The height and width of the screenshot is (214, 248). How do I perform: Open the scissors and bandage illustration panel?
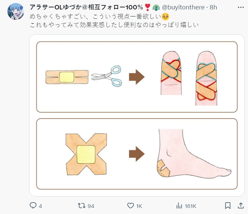coord(137,77)
